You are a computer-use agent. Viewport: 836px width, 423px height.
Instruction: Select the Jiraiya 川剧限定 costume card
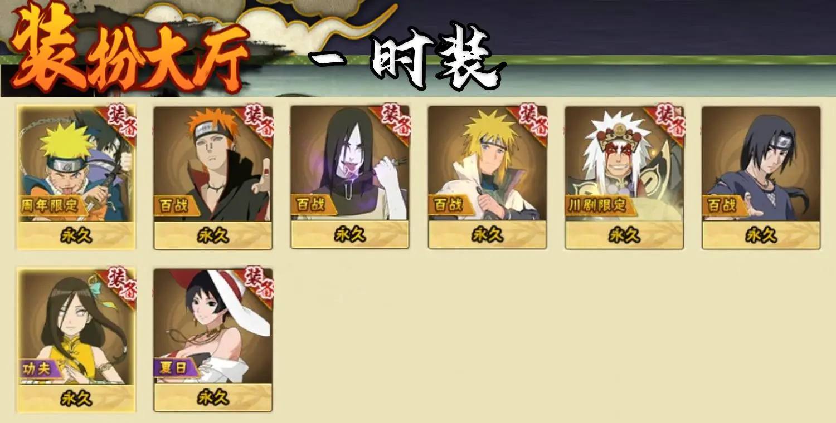624,178
